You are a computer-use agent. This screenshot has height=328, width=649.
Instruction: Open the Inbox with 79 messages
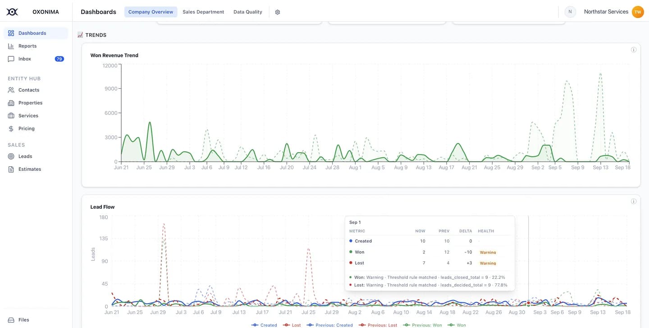point(36,59)
